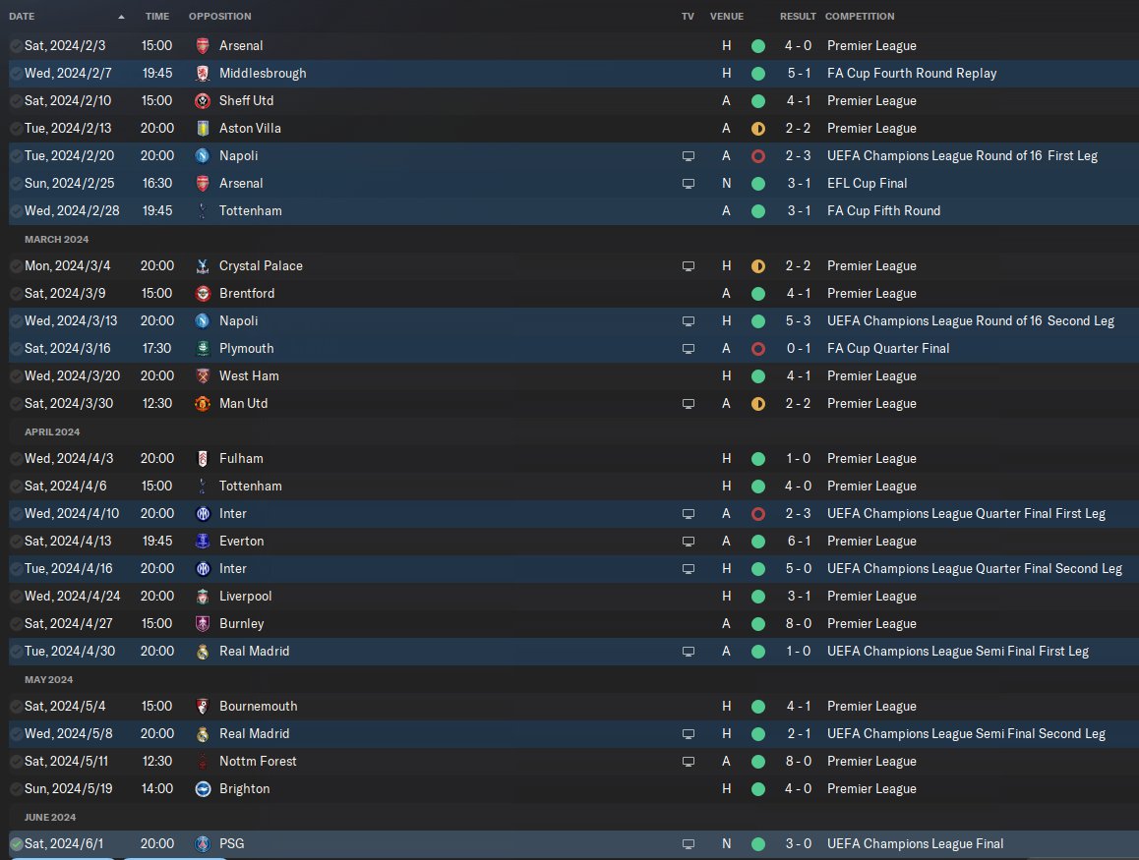Toggle the check circle beside Sat 2024/2/3 Arsenal match
The height and width of the screenshot is (860, 1139).
pos(16,46)
